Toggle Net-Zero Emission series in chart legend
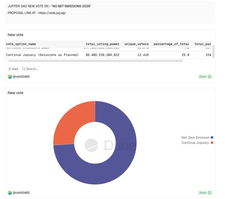The height and width of the screenshot is (199, 246). coord(195,138)
